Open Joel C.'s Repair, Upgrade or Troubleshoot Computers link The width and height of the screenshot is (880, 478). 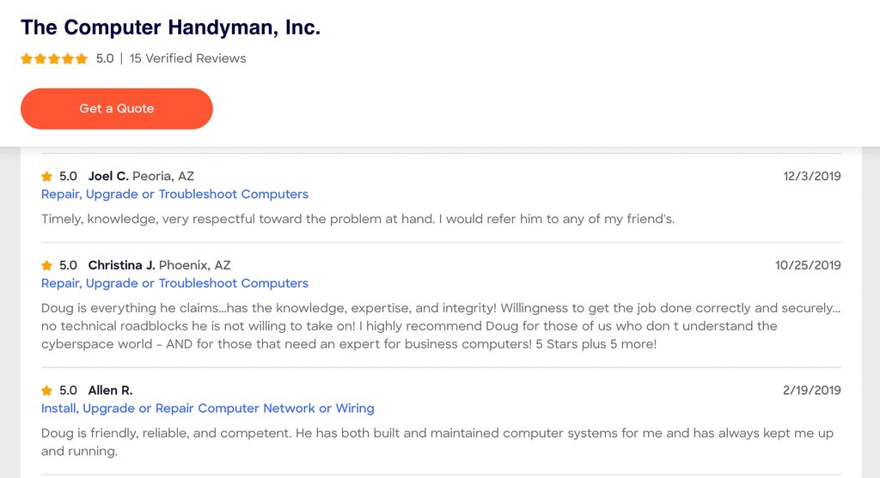(174, 194)
